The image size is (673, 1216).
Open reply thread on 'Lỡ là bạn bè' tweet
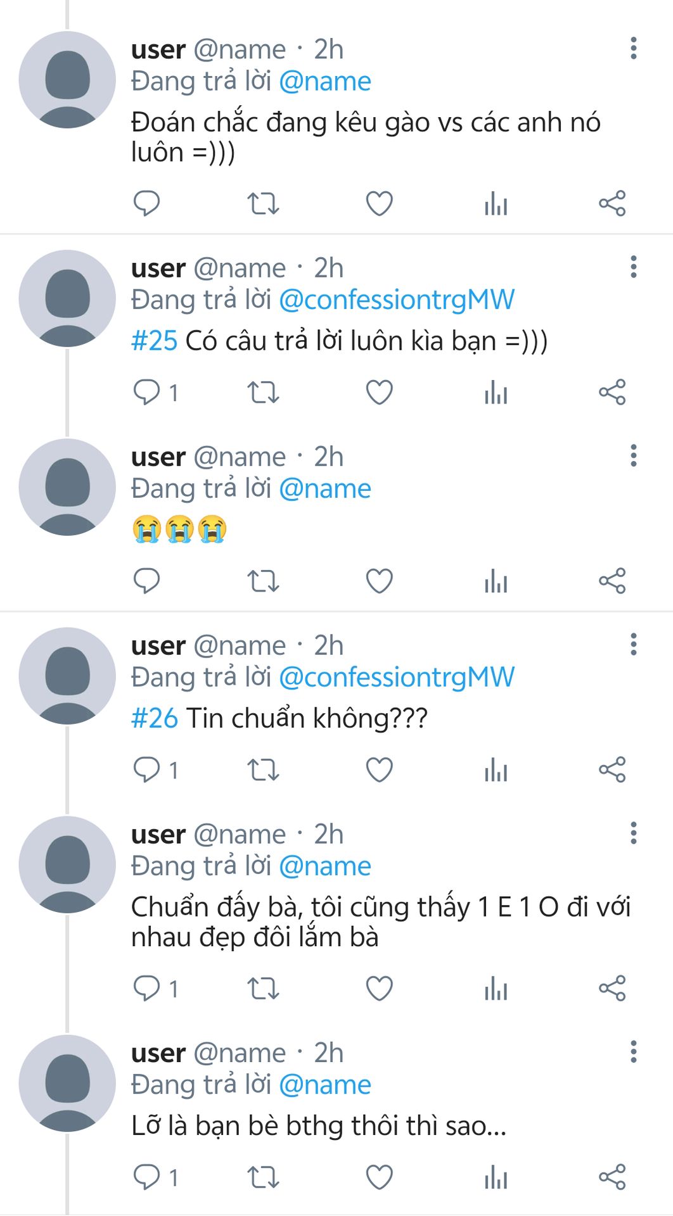tap(156, 1177)
